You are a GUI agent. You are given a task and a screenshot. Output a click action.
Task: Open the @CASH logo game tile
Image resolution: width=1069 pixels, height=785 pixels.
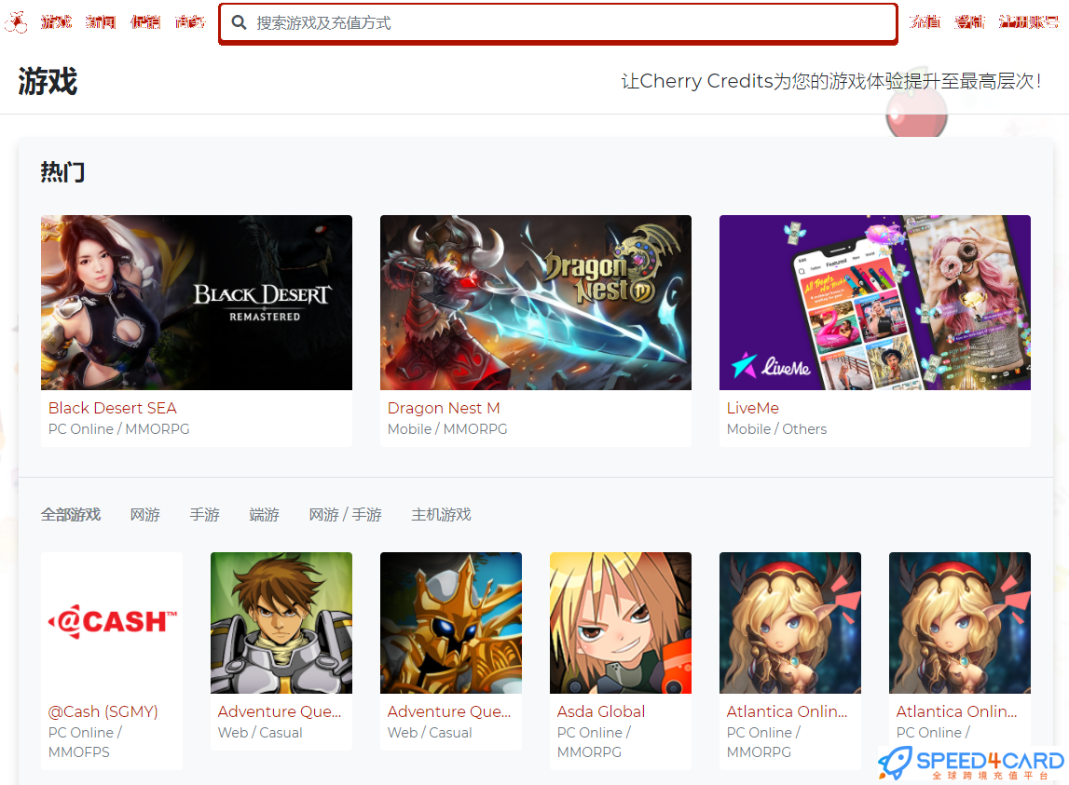(112, 623)
